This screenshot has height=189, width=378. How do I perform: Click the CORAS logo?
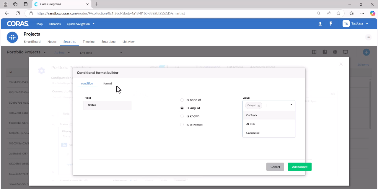(x=18, y=24)
